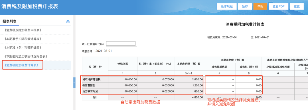The width and height of the screenshot is (308, 110).
Task: Click the 城市维护建设税 row label
Action: (92, 79)
